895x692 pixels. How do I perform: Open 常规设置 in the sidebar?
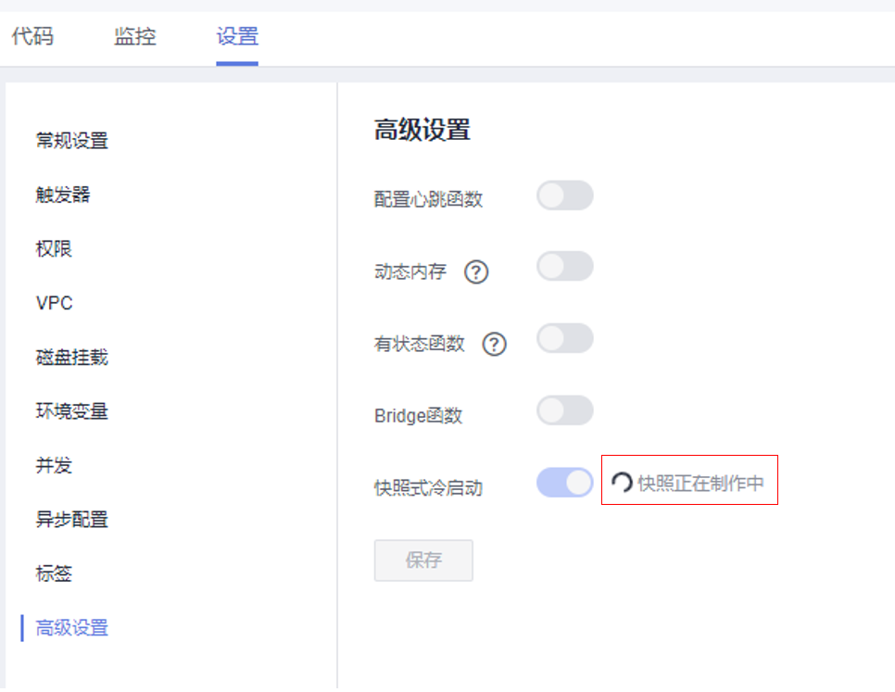click(72, 141)
